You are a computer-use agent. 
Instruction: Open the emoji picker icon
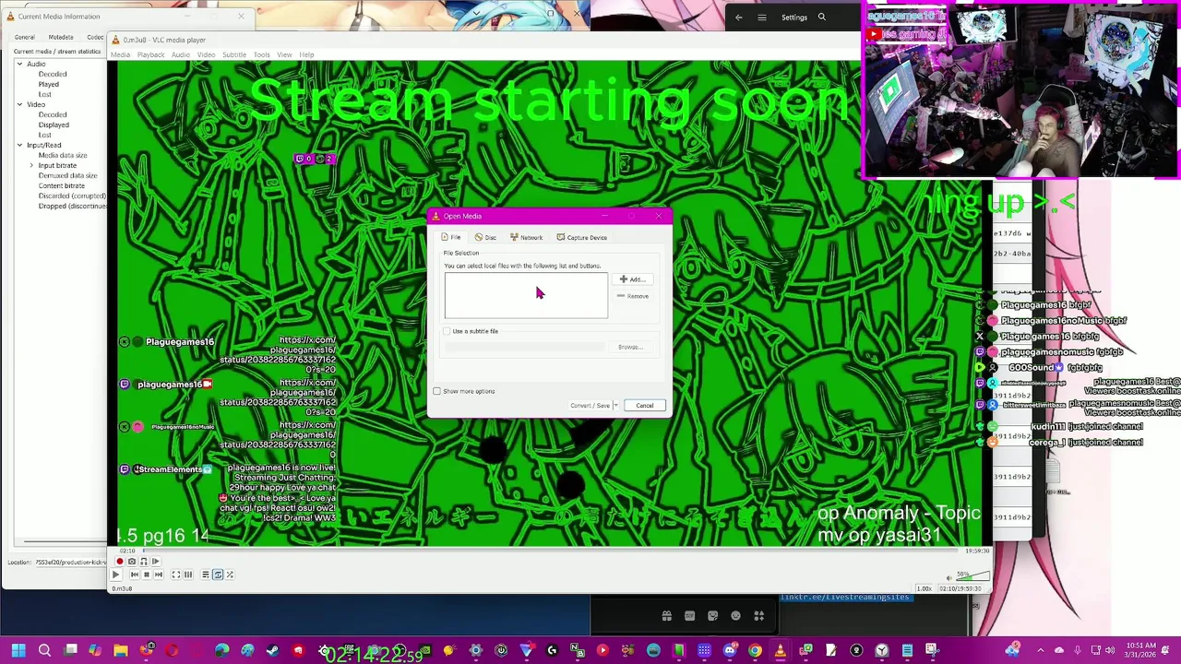735,615
